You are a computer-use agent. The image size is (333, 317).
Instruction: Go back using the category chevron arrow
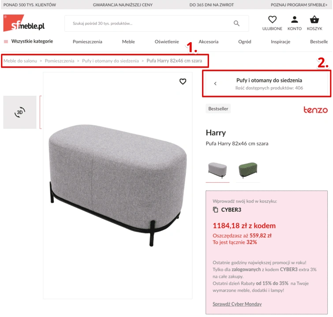(215, 84)
